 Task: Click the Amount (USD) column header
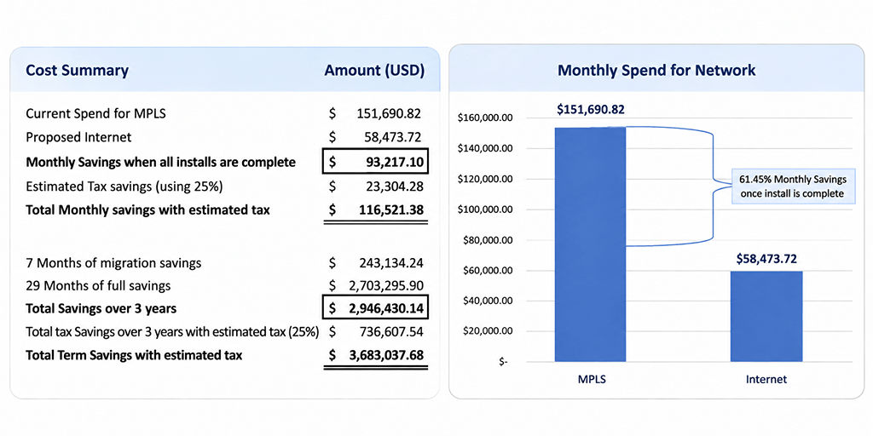[x=374, y=71]
